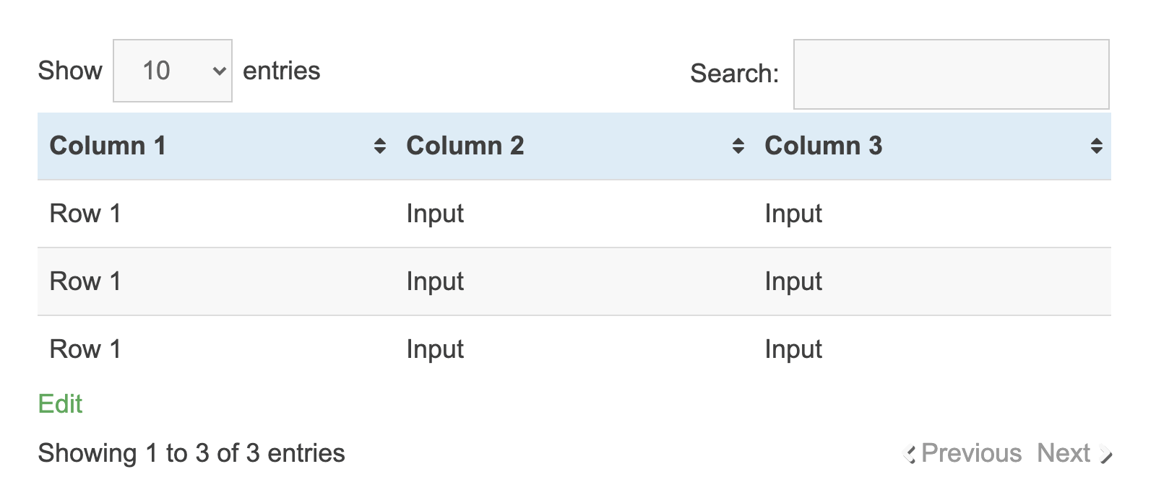Click the "Showing 1 to 3 of 3 entries" text
The image size is (1156, 495).
click(191, 453)
